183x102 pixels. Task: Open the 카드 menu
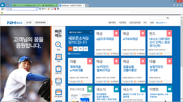[x=145, y=22]
